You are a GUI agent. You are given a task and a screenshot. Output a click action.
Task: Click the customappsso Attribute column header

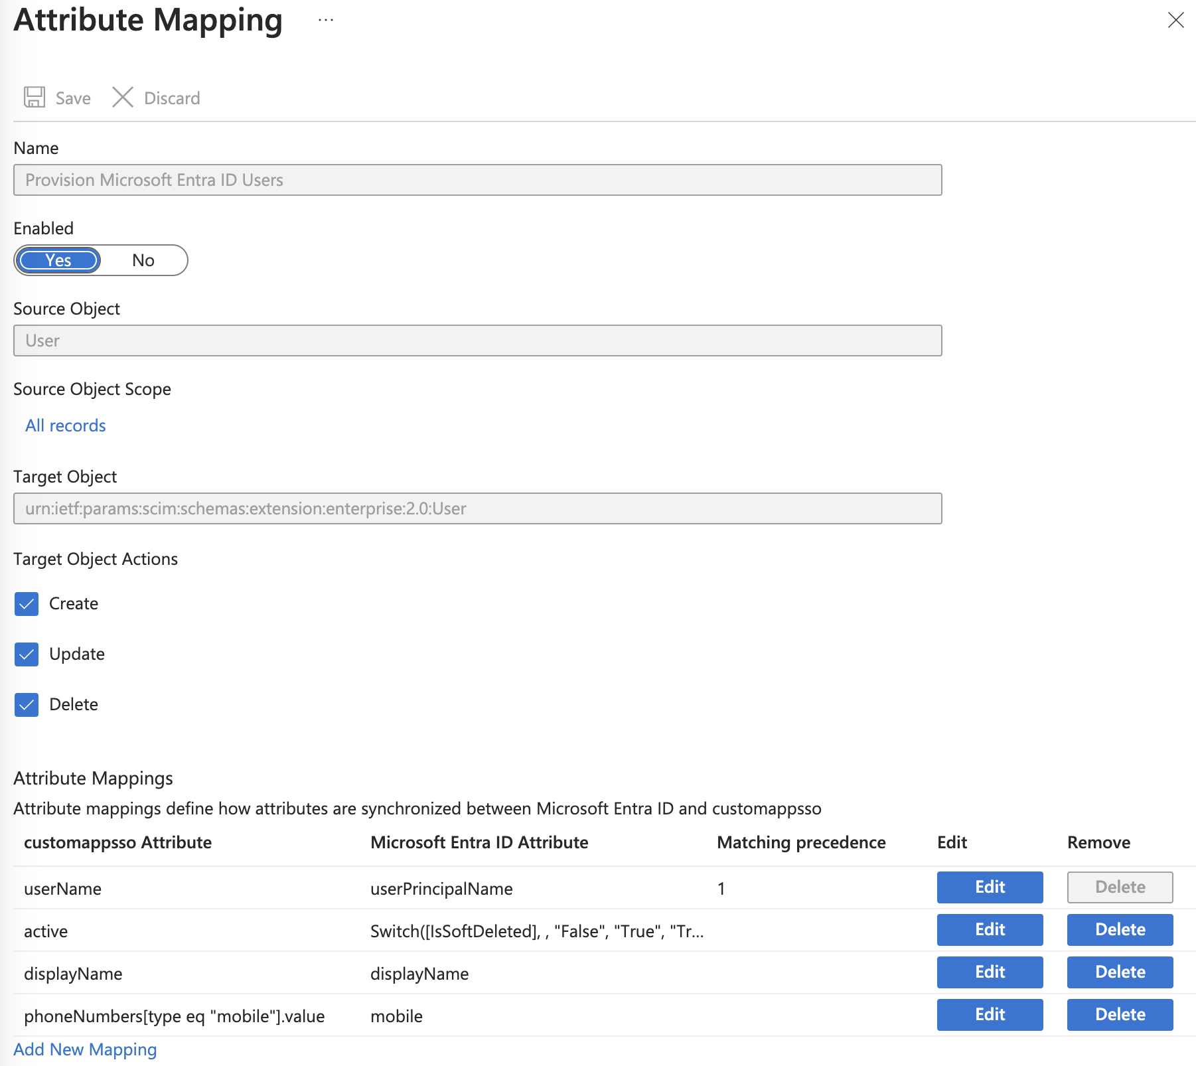[x=117, y=842]
